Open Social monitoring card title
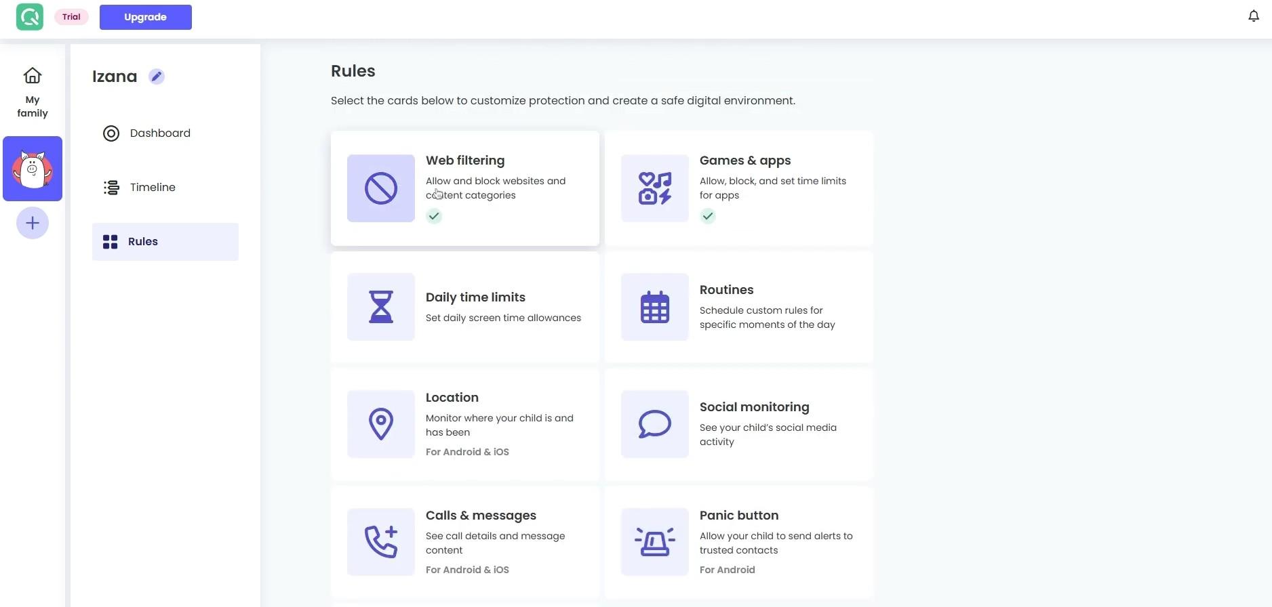This screenshot has height=607, width=1272. [x=755, y=407]
